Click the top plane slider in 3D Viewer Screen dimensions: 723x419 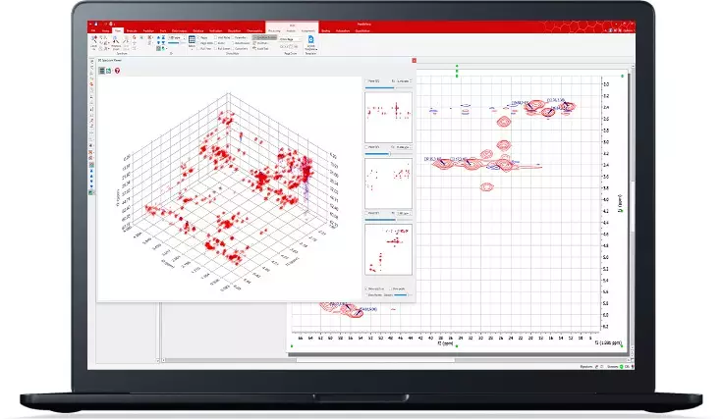pyautogui.click(x=388, y=87)
